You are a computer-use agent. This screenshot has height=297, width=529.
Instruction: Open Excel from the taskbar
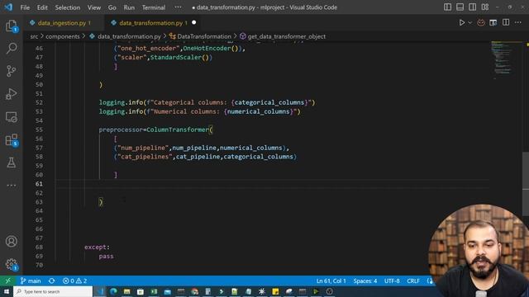tap(154, 291)
